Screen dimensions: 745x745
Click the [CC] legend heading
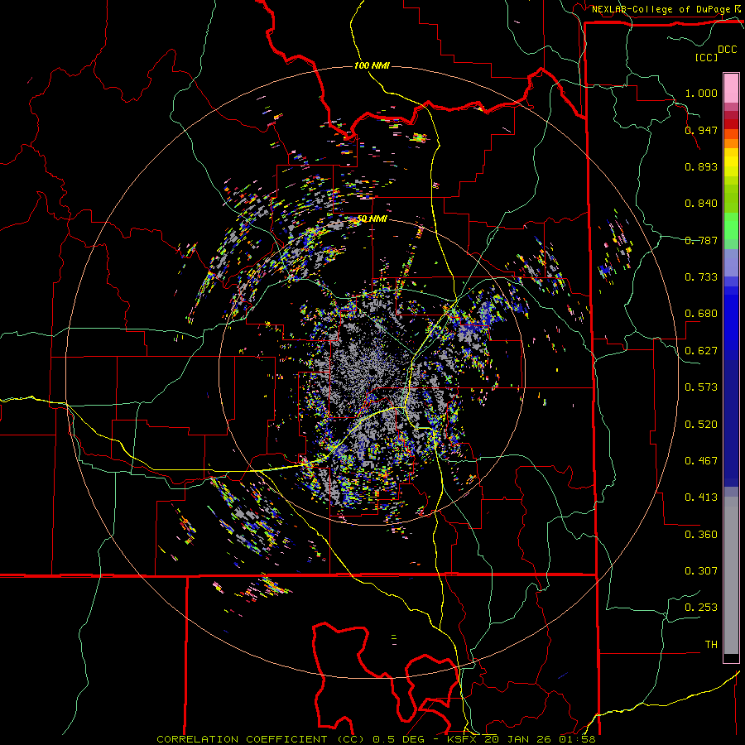(x=707, y=57)
